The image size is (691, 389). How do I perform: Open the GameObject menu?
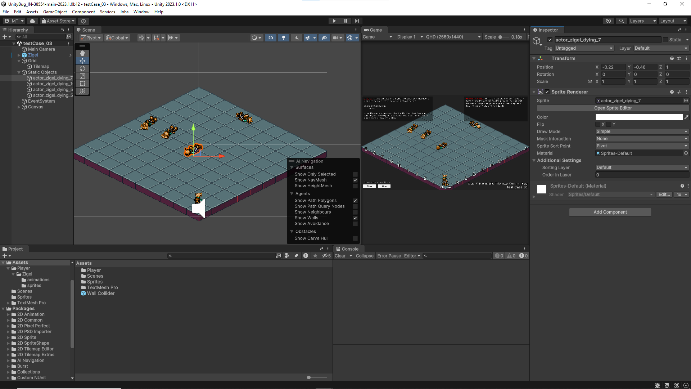pos(55,12)
